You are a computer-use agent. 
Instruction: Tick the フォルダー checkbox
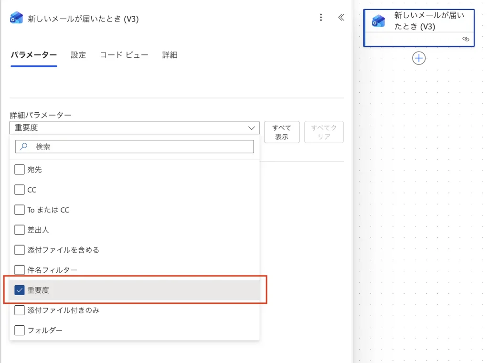pyautogui.click(x=20, y=330)
